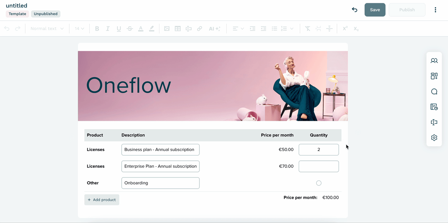
Task: Click the Product column header
Action: point(95,135)
